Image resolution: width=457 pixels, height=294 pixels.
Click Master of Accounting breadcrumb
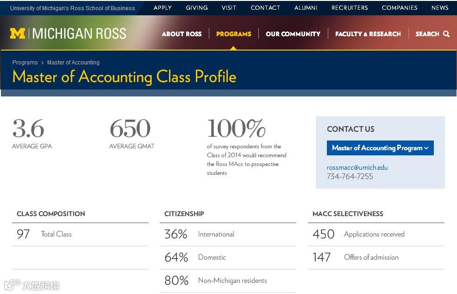click(73, 63)
